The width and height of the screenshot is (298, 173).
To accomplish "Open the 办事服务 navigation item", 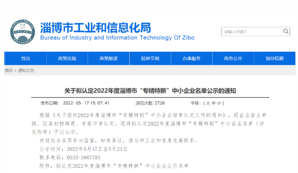I will (191, 58).
